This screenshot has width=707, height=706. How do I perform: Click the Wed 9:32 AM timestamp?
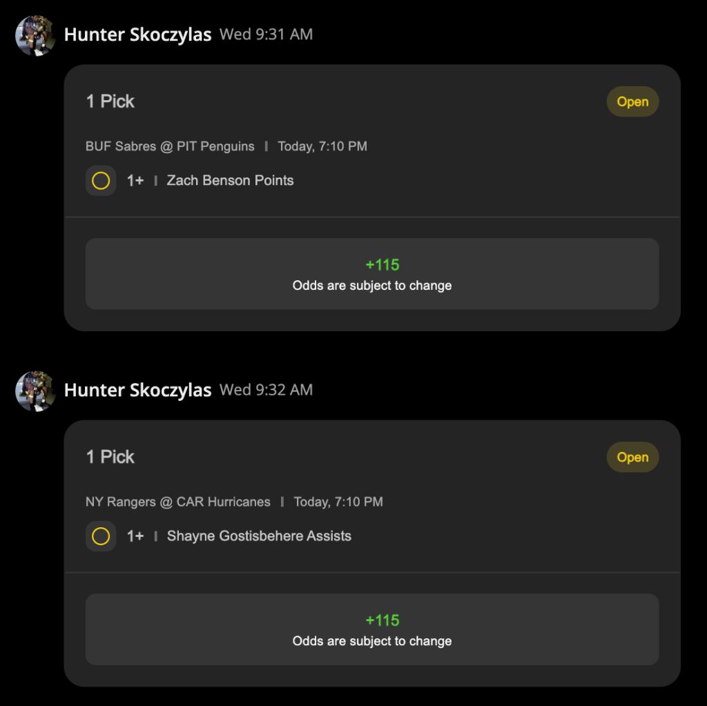point(266,390)
